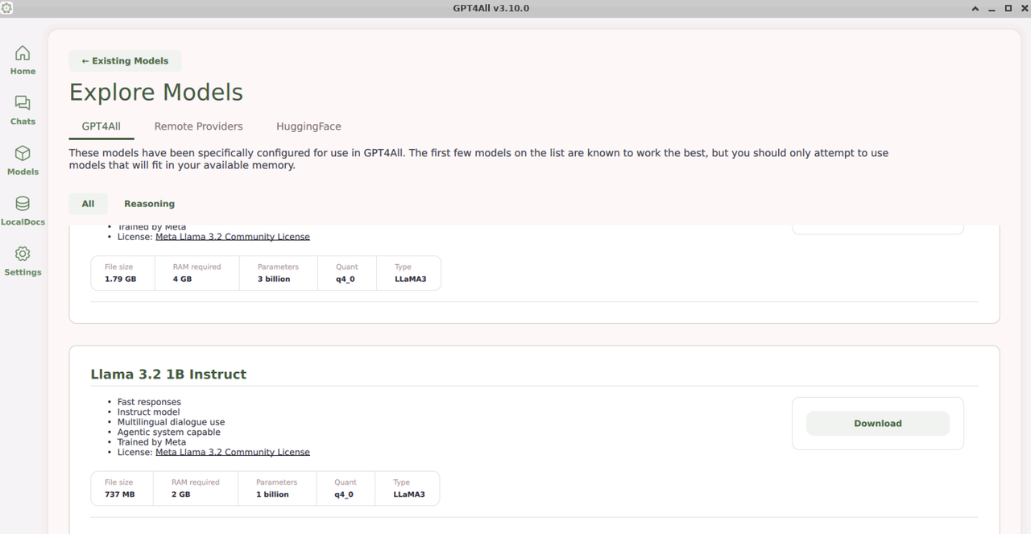Click the Fast responses bullet
Viewport: 1031px width, 534px height.
click(x=149, y=402)
